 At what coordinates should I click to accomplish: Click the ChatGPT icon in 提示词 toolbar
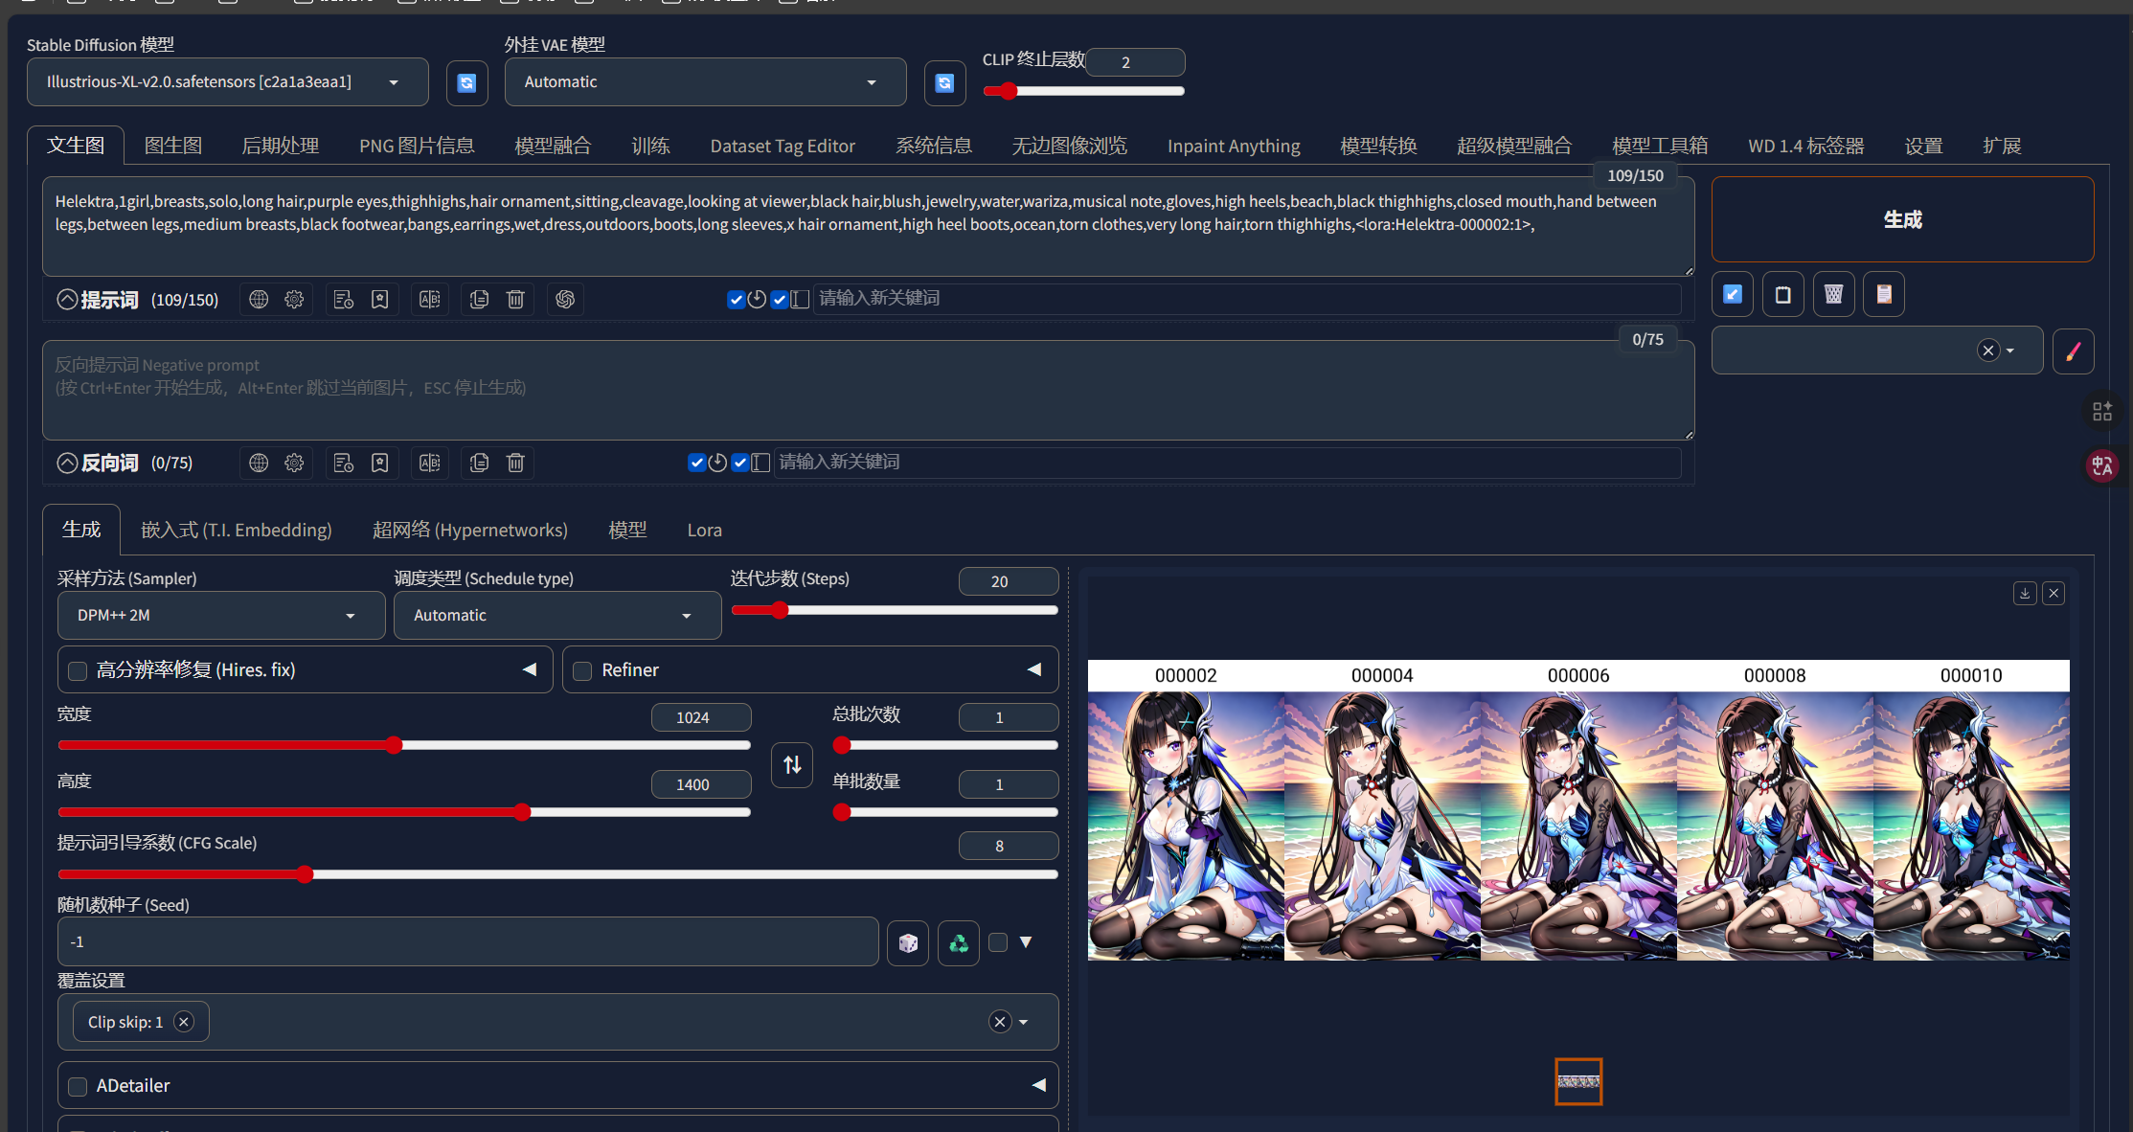(565, 300)
